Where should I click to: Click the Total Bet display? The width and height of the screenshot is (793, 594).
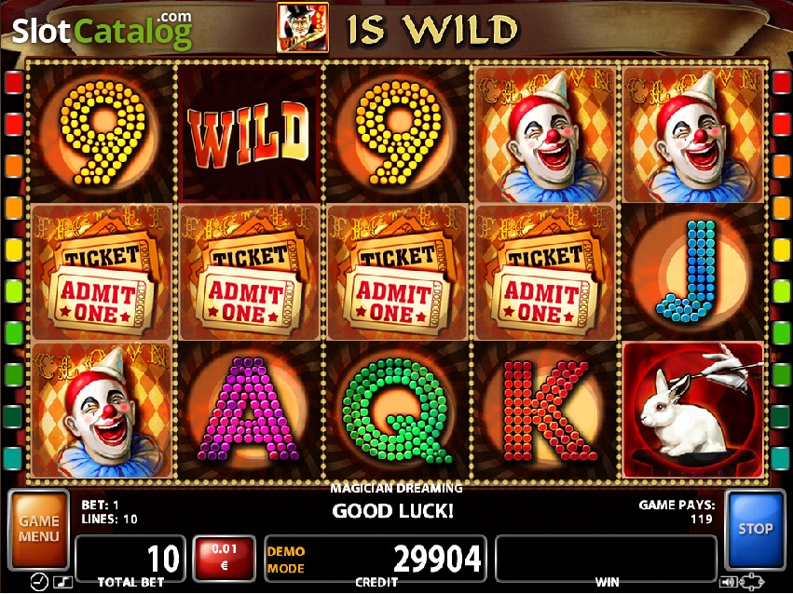(x=131, y=558)
